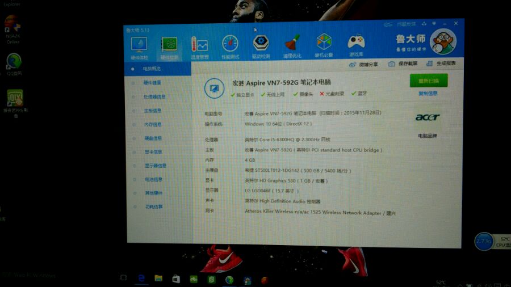Click the 2.73G floating memory bubble
Image resolution: width=511 pixels, height=287 pixels.
pyautogui.click(x=484, y=242)
